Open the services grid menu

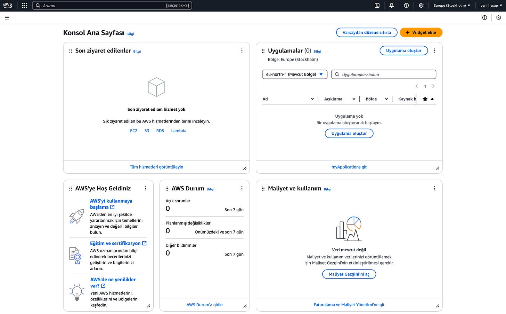(x=24, y=6)
